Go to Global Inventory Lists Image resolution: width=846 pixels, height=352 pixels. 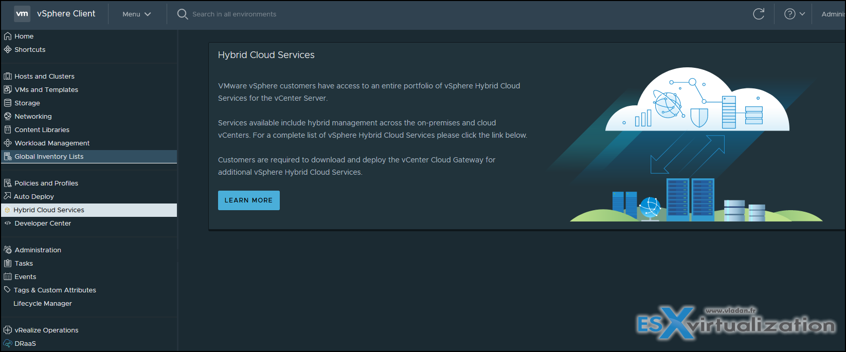(x=49, y=156)
